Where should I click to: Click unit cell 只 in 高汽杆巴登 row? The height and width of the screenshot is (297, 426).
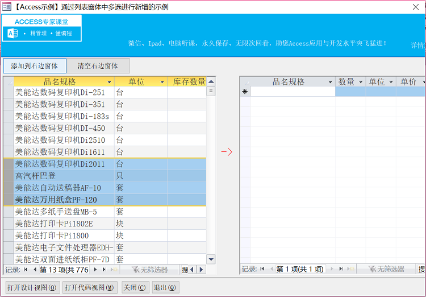[x=141, y=176]
